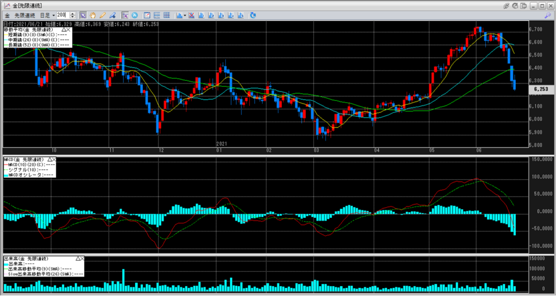Screen dimensions: 556x296
Task: Click the 金 commodity label
Action: 7,15
